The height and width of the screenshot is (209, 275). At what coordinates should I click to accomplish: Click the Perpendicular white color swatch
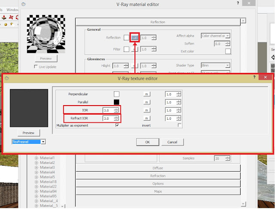pos(116,94)
